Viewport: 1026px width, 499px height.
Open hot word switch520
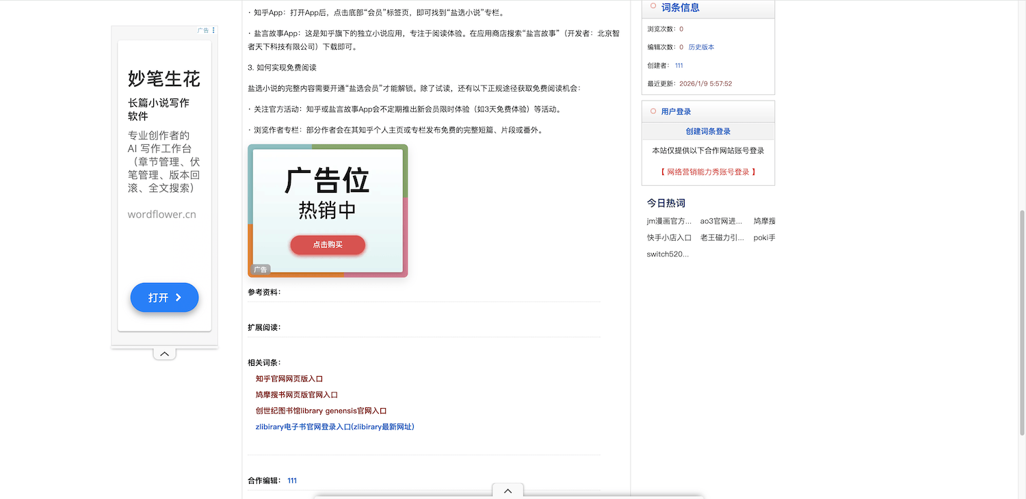click(668, 254)
